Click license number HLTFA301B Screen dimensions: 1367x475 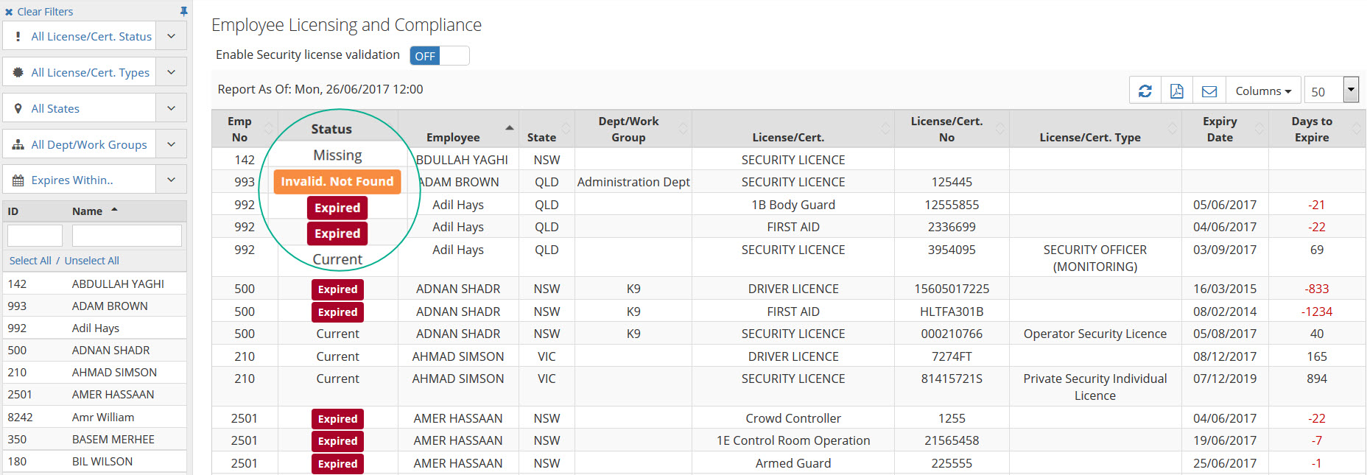pos(952,312)
